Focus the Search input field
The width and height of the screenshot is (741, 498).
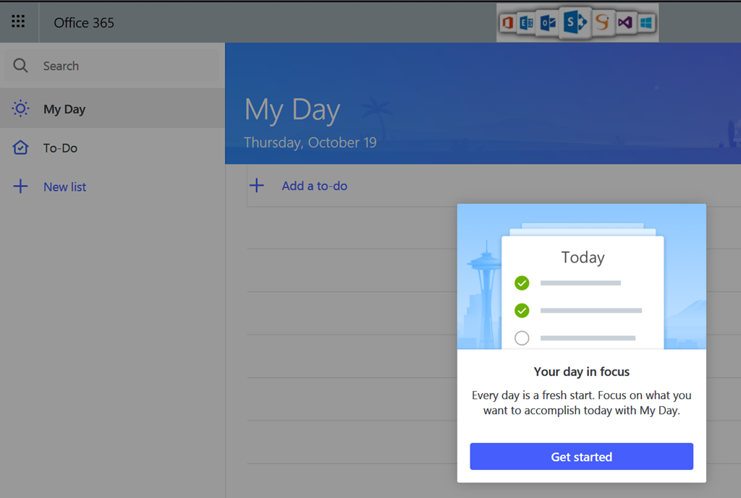click(x=112, y=66)
